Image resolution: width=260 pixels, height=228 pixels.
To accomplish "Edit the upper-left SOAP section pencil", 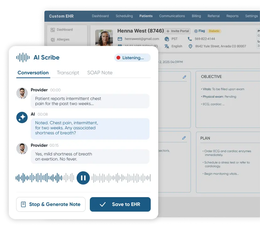I will [x=184, y=77].
